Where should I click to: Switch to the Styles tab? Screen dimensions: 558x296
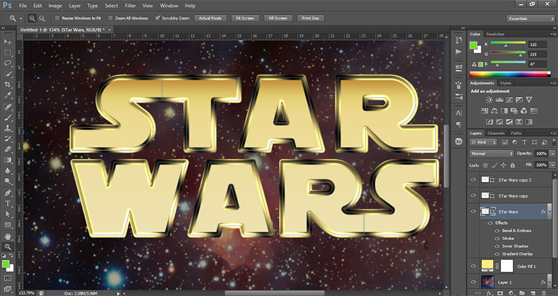pos(505,83)
